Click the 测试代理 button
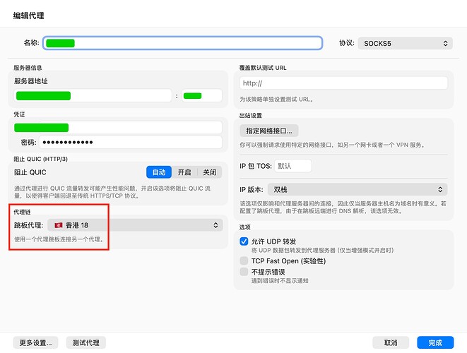This screenshot has width=467, height=353. (x=85, y=342)
